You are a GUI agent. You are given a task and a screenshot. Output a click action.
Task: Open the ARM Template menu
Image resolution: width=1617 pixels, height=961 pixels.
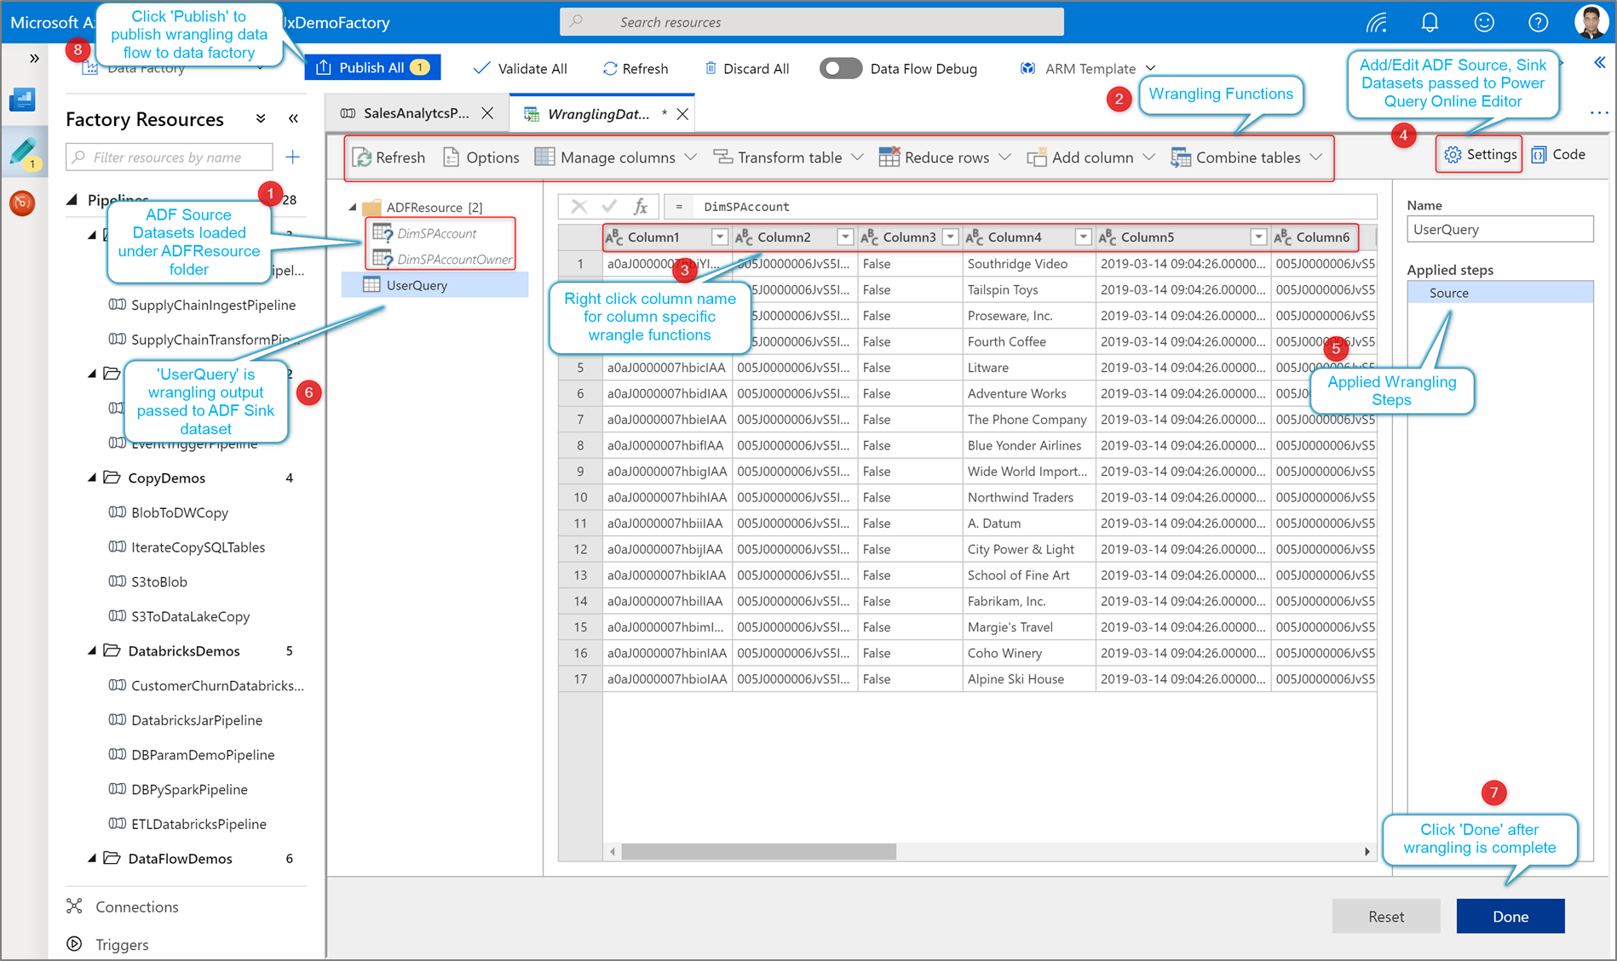tap(1086, 68)
